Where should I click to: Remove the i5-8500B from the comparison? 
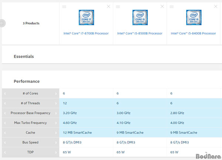[162, 7]
